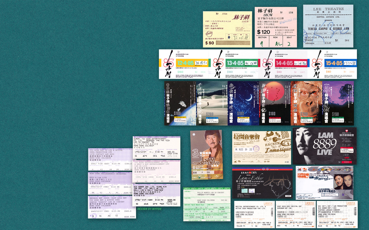Viewport: 369px width, 230px height.
Task: Open the URBTIX ticket dated 2011/06/17
Action: (x=337, y=215)
